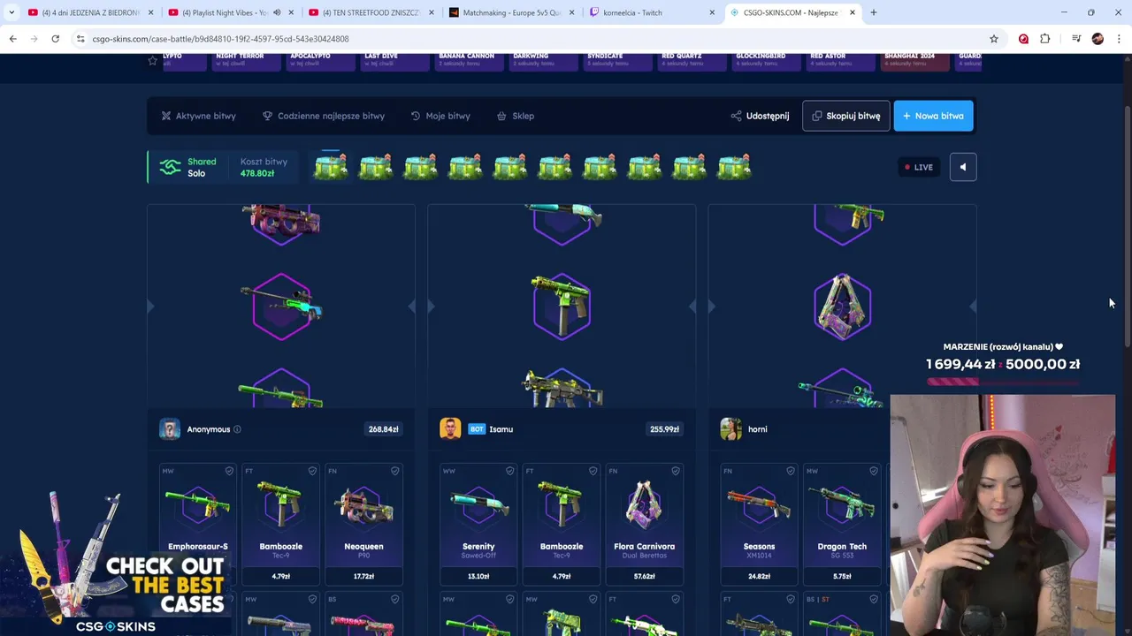Bookmark this page with the star icon
The width and height of the screenshot is (1132, 636).
pos(994,39)
